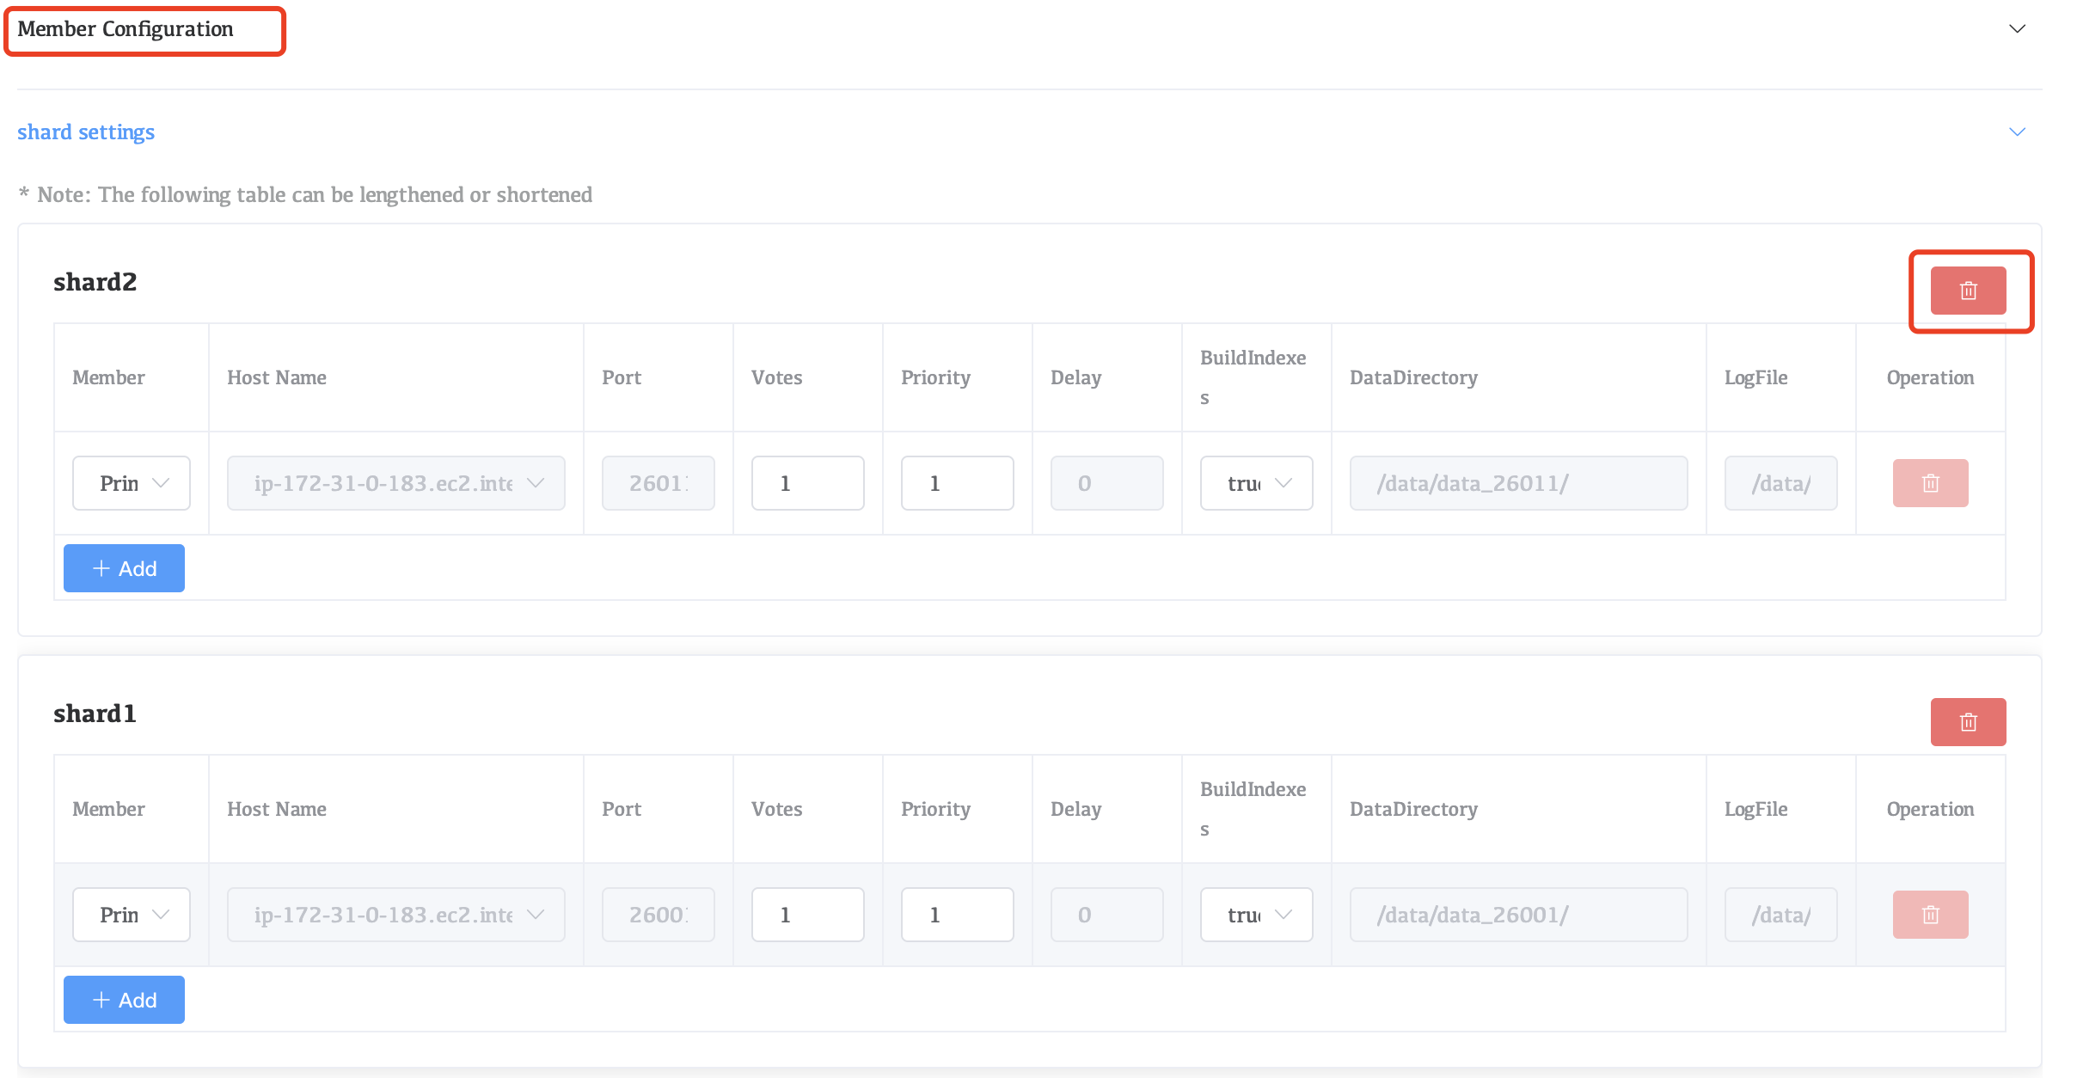The image size is (2077, 1078).
Task: Collapse shard settings with blue chevron
Action: click(x=2017, y=132)
